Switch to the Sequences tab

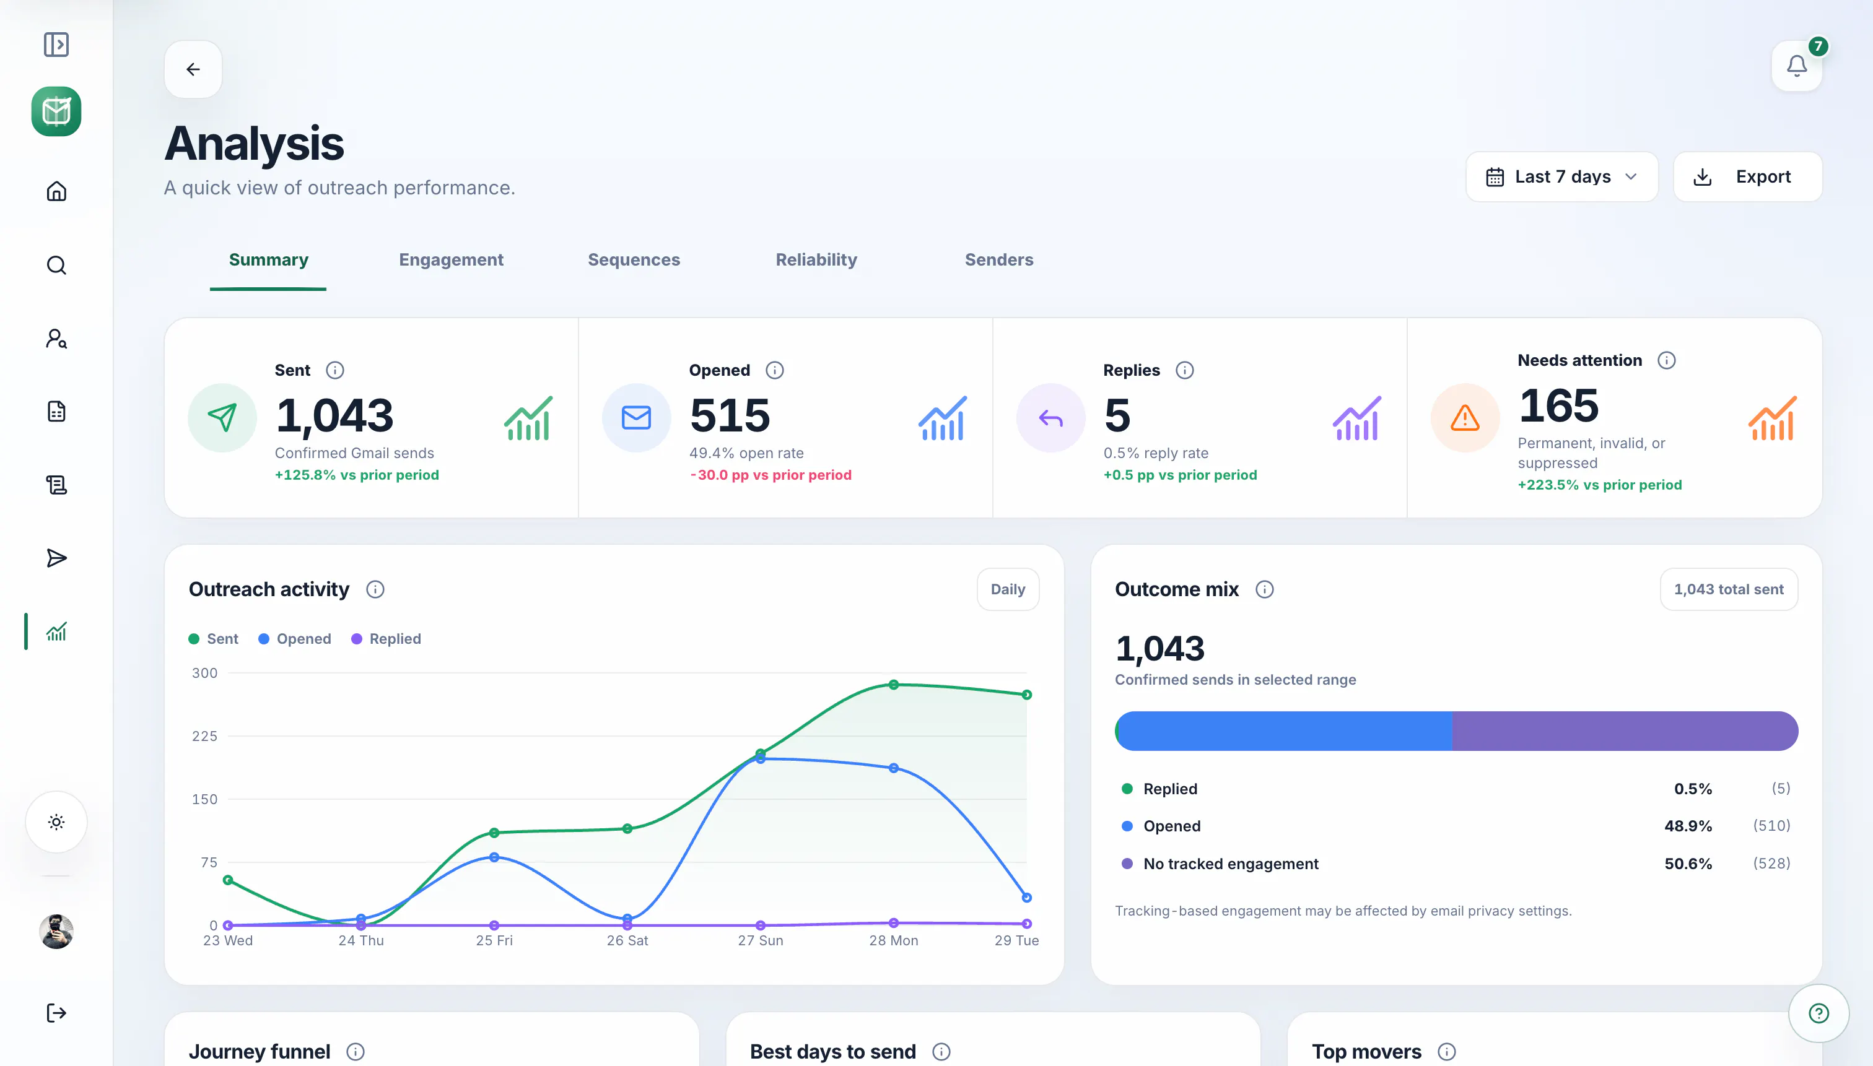[x=634, y=260]
